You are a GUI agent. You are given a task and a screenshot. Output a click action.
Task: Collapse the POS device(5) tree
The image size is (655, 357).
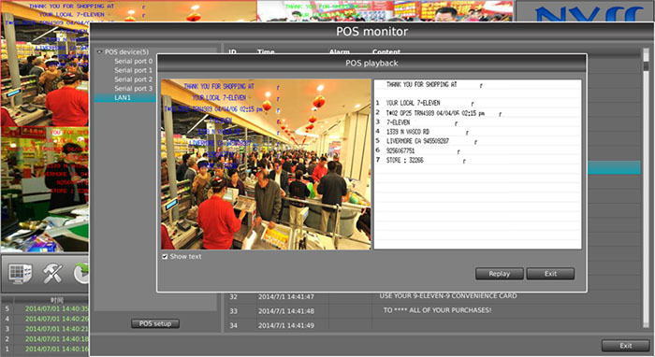click(x=99, y=52)
